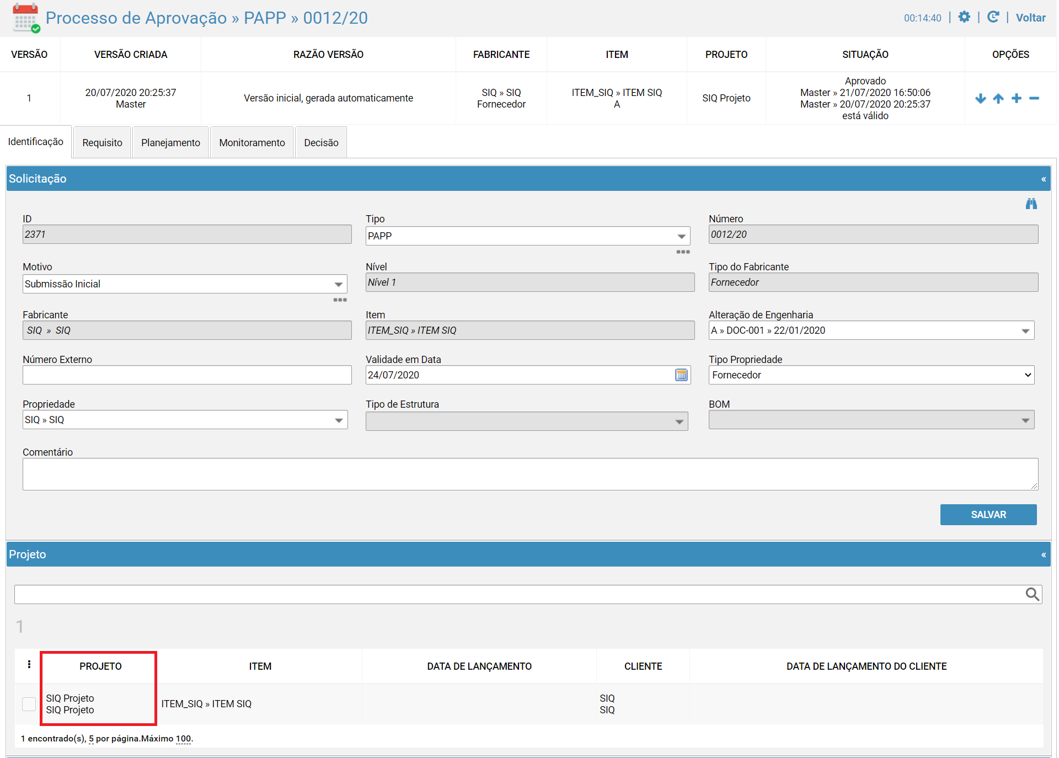
Task: Click the page number 1 in Projeto pagination
Action: [20, 627]
